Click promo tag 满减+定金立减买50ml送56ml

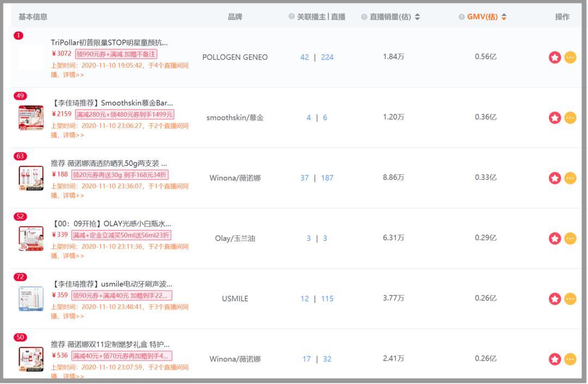point(121,235)
